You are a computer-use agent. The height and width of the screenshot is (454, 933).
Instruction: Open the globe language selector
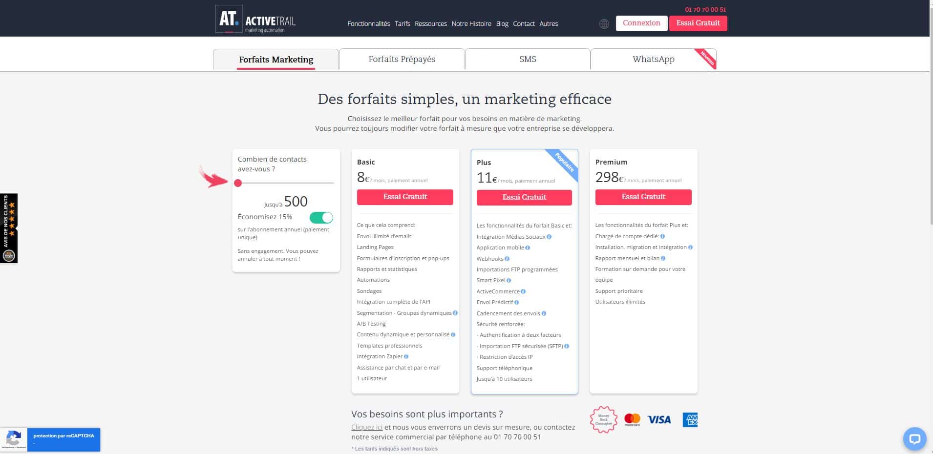pos(604,24)
